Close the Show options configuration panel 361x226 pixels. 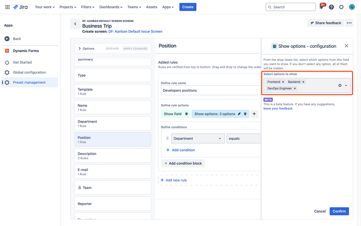[346, 46]
